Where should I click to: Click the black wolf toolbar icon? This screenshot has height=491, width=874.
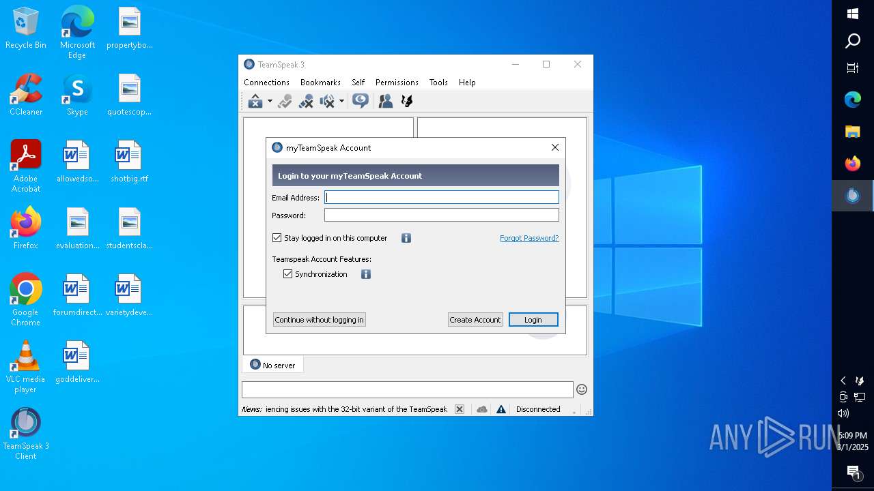[x=407, y=101]
